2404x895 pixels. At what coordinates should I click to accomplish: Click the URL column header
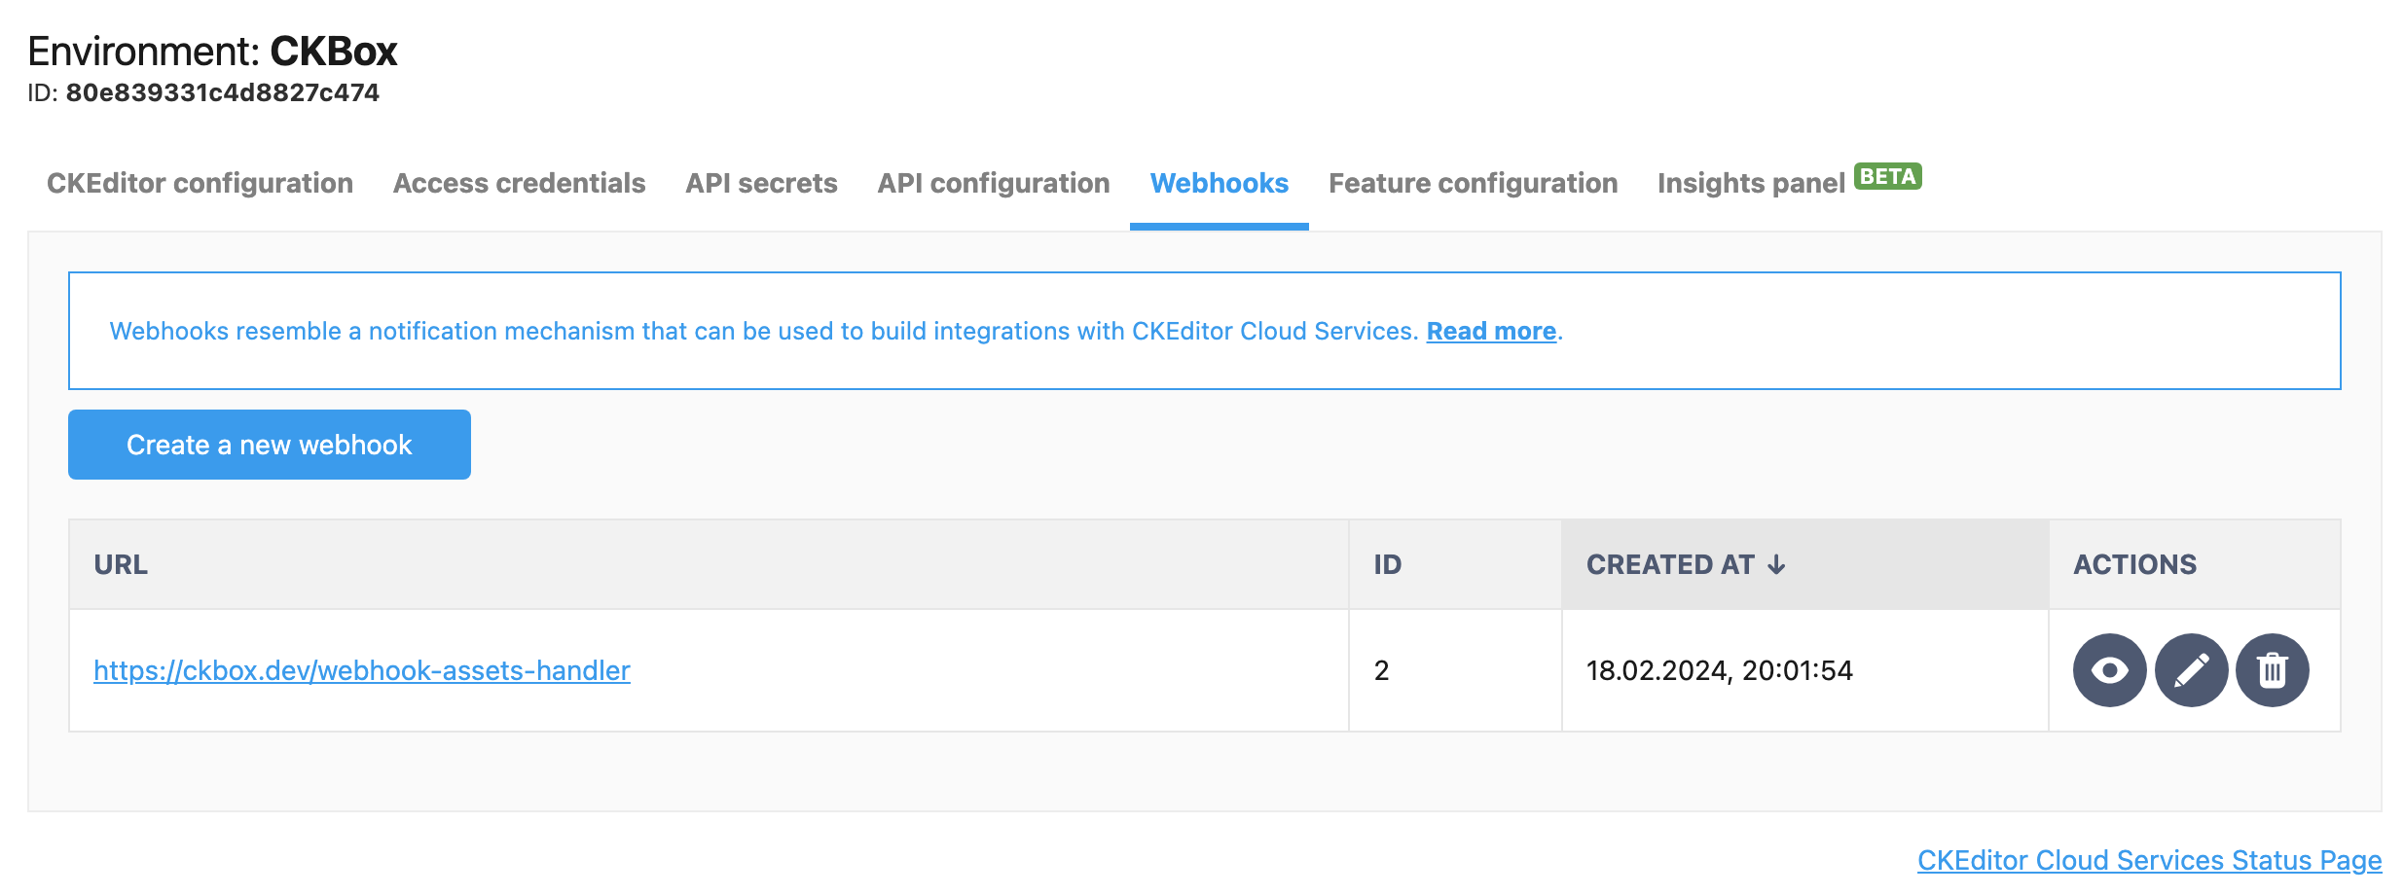(709, 565)
